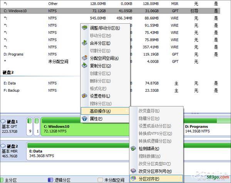
Task: Click small partition block labeled 1
Action: [37, 127]
